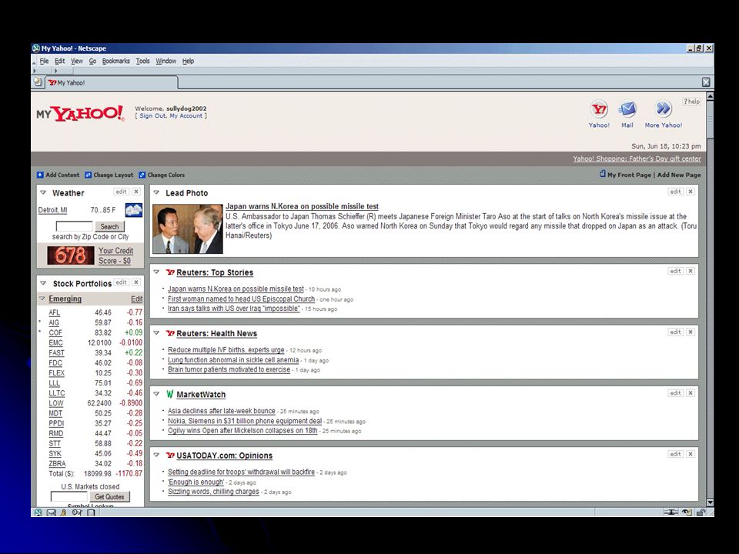Image resolution: width=739 pixels, height=554 pixels.
Task: Click the edit button in Weather module
Action: 121,192
